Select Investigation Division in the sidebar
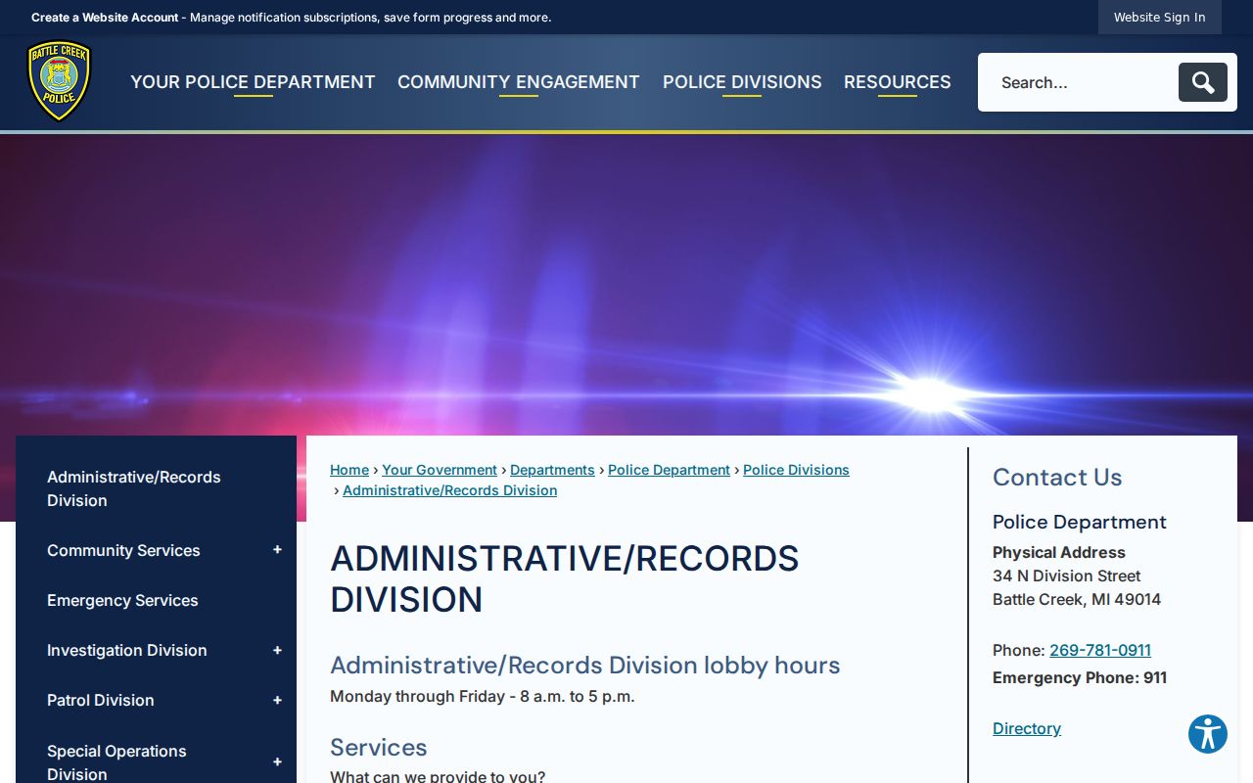This screenshot has height=783, width=1253. (x=127, y=650)
